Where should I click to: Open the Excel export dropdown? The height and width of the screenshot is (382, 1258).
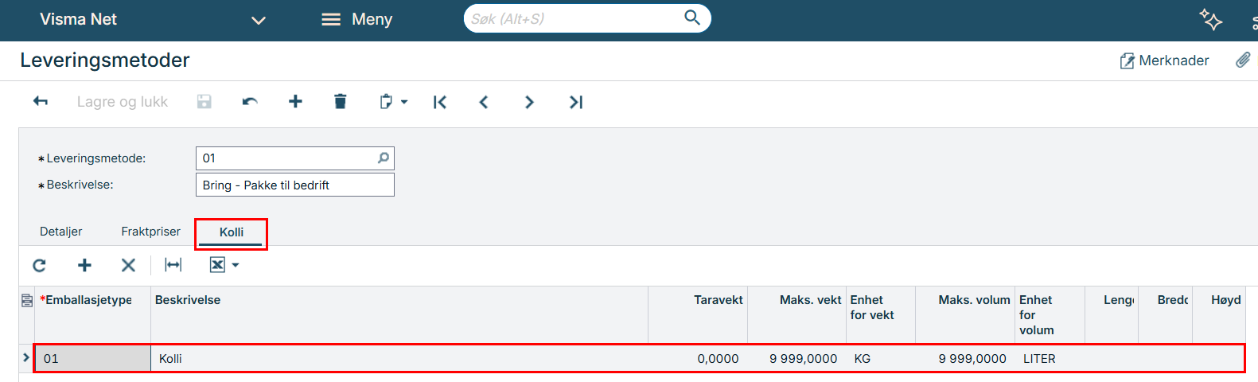coord(224,265)
